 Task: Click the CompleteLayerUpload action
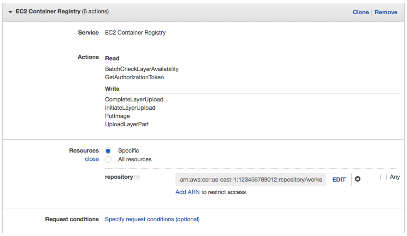pyautogui.click(x=134, y=100)
